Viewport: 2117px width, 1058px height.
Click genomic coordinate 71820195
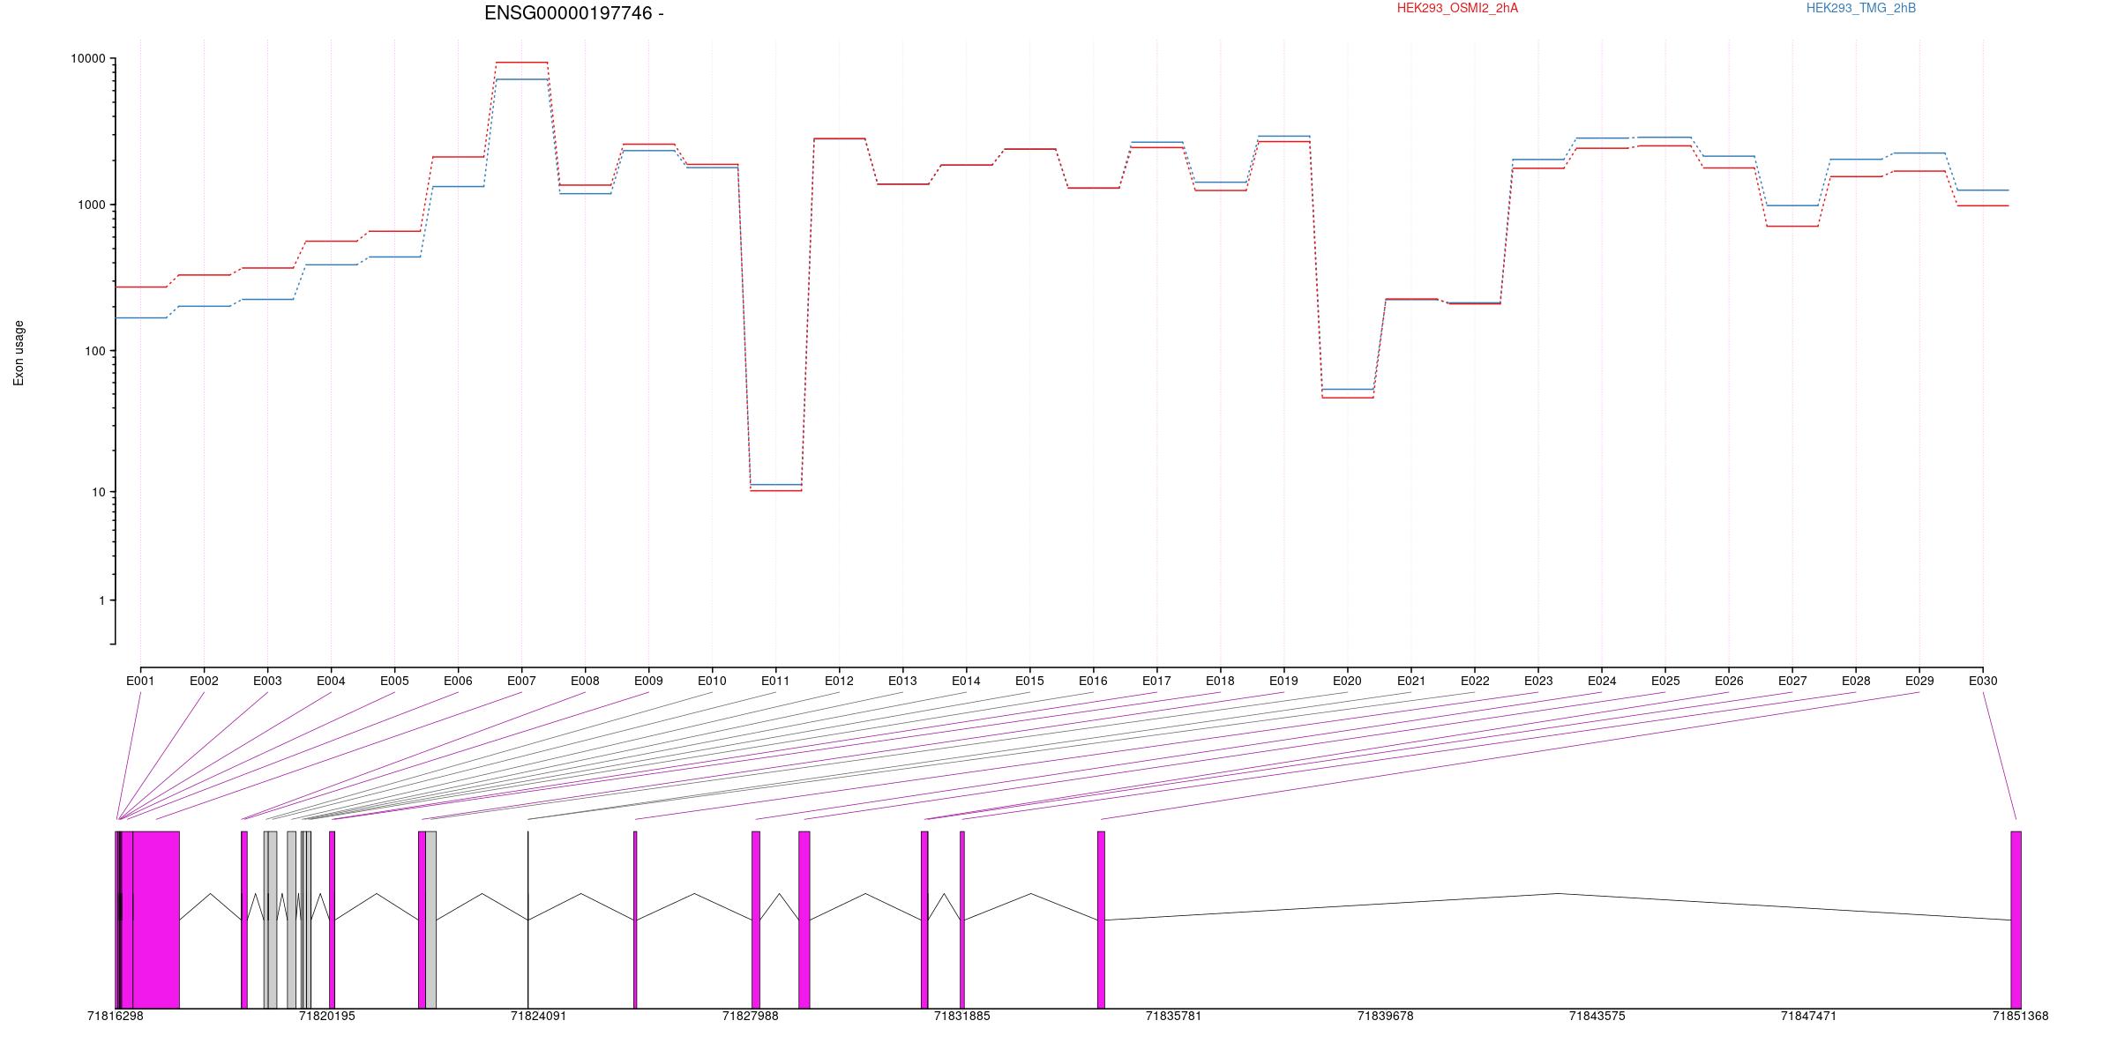(326, 1016)
